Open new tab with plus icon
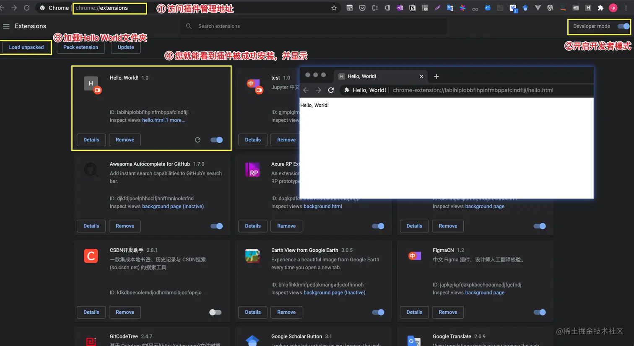The height and width of the screenshot is (346, 634). tap(436, 76)
